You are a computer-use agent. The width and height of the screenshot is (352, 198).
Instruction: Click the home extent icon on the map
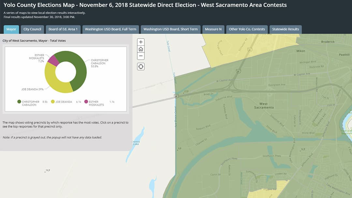click(140, 49)
